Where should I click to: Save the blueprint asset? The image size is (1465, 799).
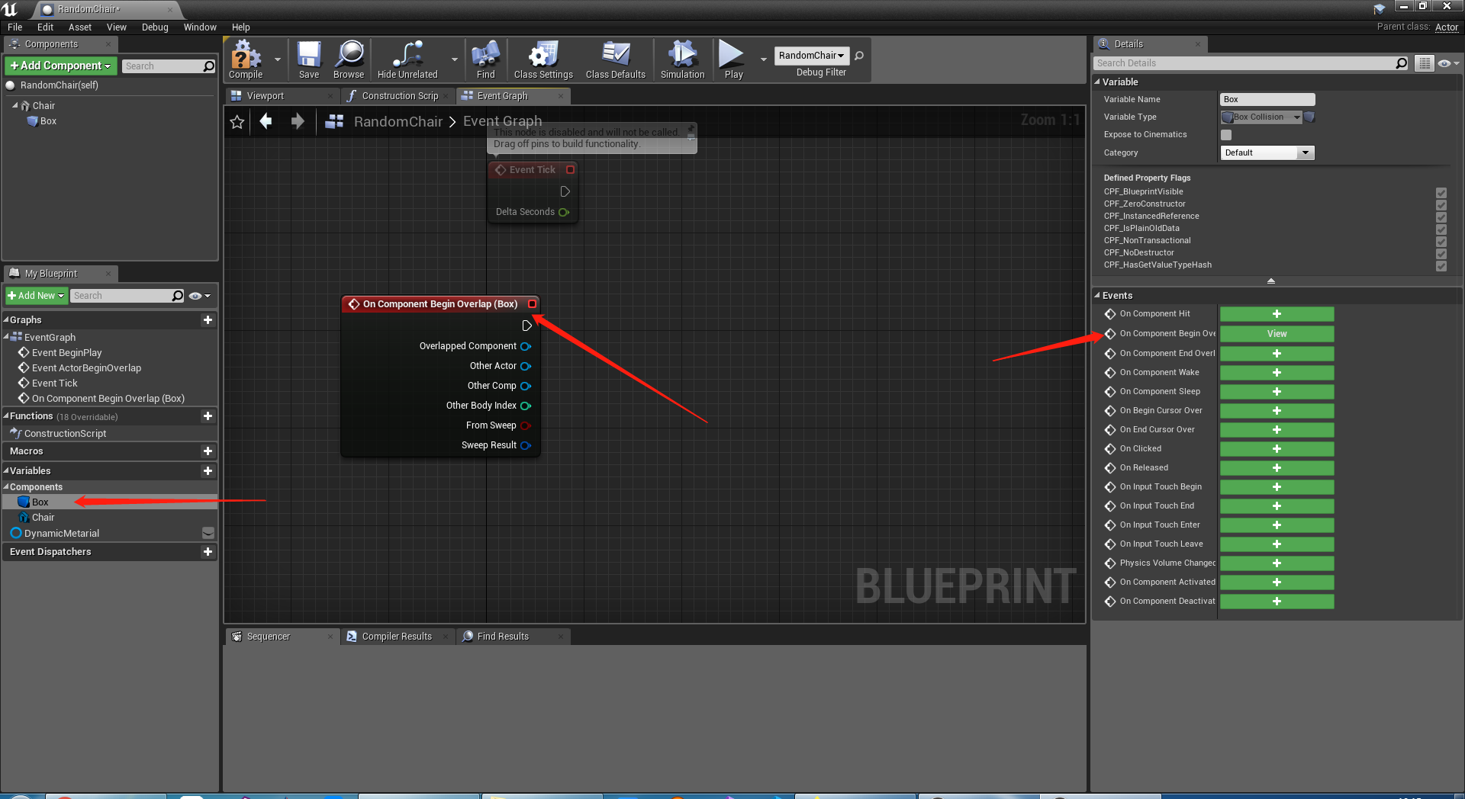click(308, 59)
